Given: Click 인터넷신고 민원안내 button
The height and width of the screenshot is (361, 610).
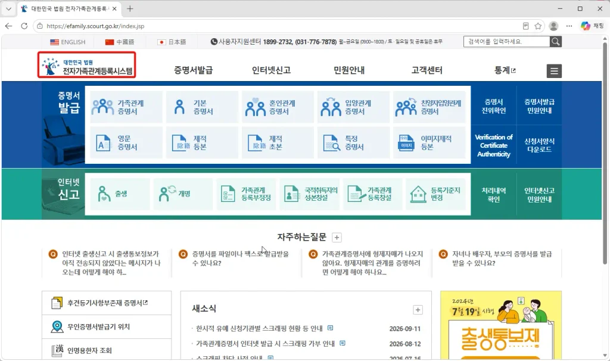Looking at the screenshot, I should coord(539,195).
